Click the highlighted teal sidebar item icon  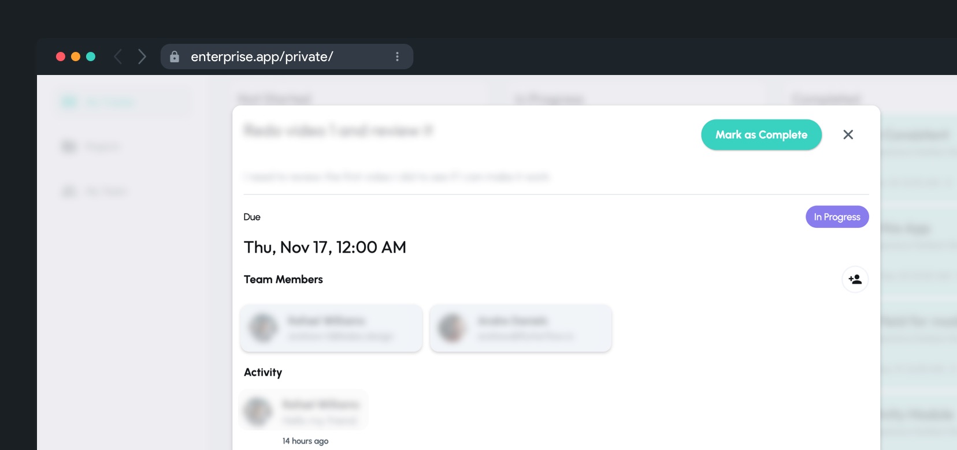pyautogui.click(x=69, y=102)
